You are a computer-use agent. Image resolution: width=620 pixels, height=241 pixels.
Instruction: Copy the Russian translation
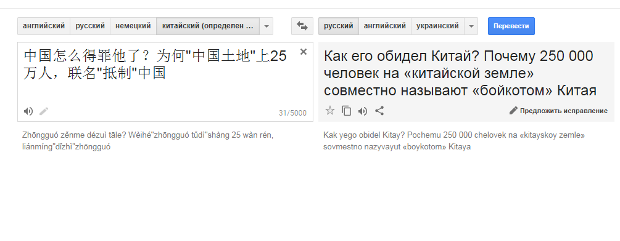[x=346, y=111]
